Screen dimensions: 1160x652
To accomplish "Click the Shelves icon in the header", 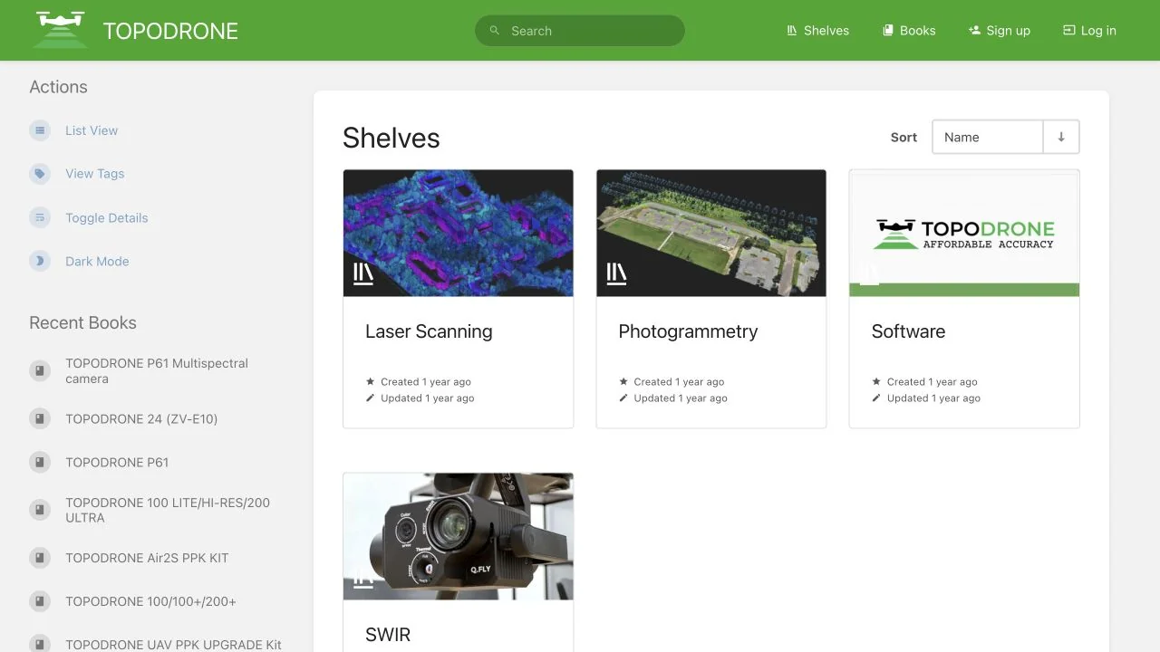I will [x=792, y=31].
